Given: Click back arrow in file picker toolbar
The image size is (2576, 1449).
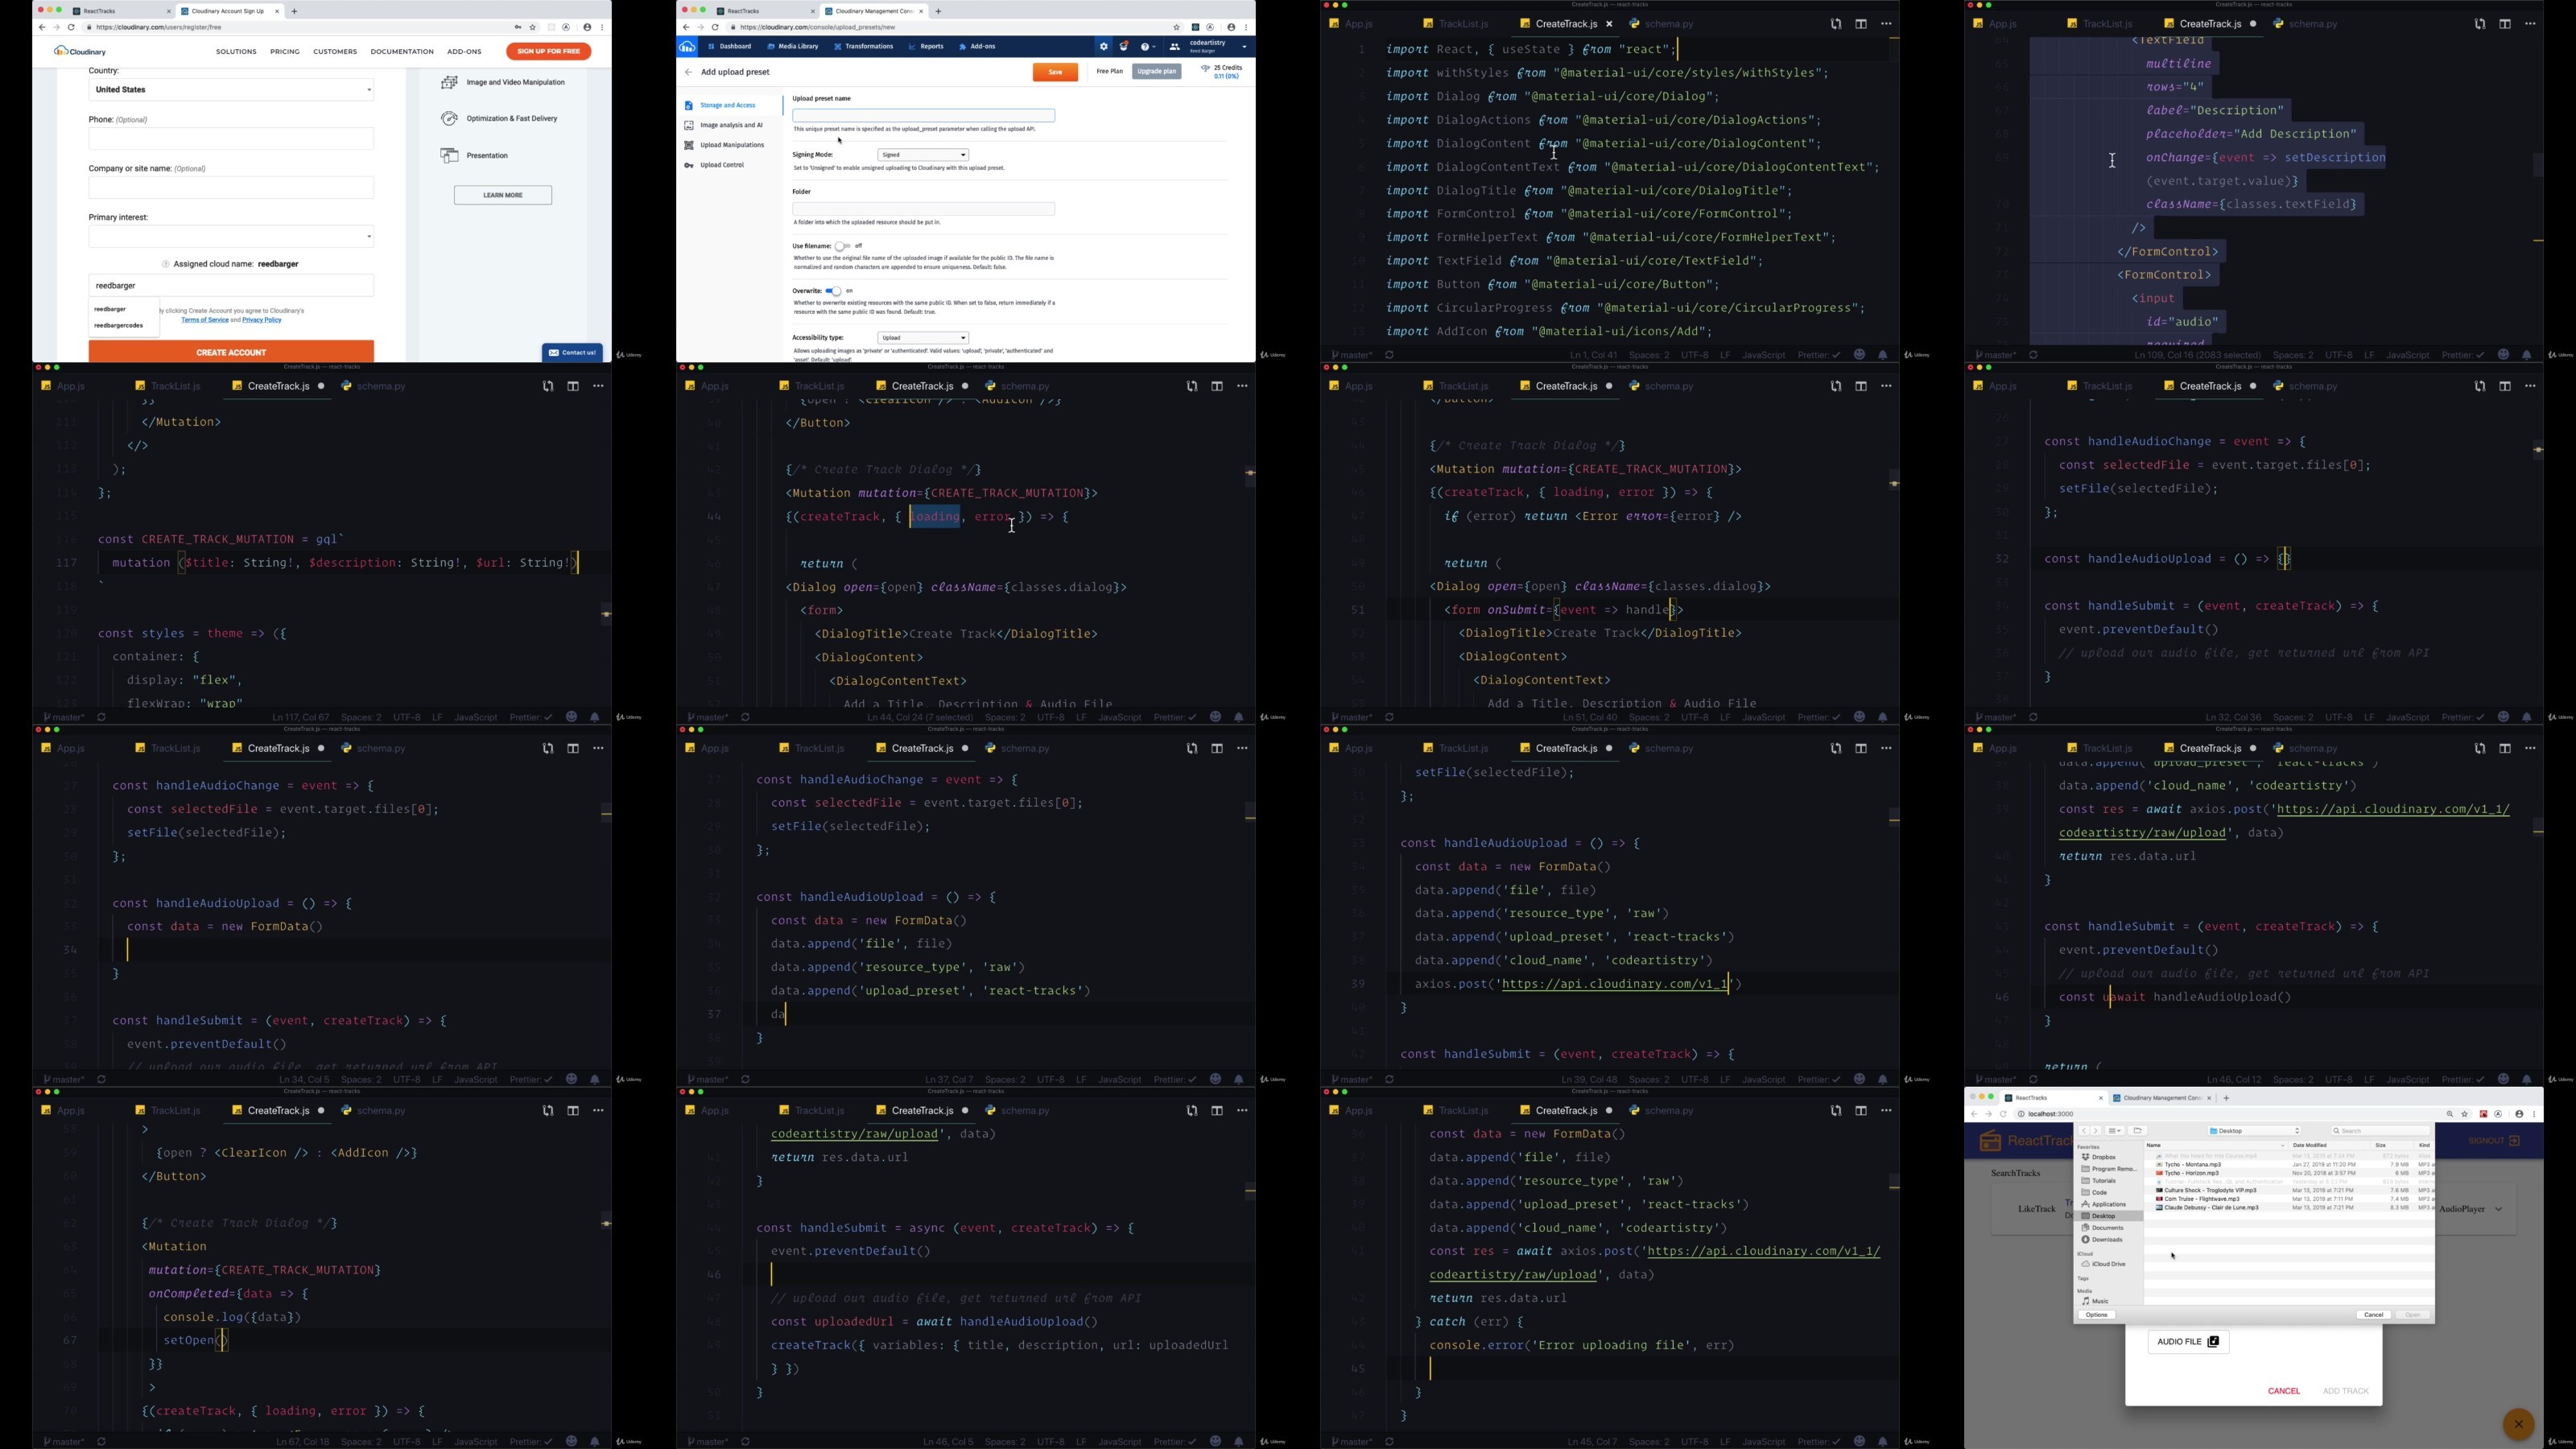Looking at the screenshot, I should click(x=2084, y=1131).
